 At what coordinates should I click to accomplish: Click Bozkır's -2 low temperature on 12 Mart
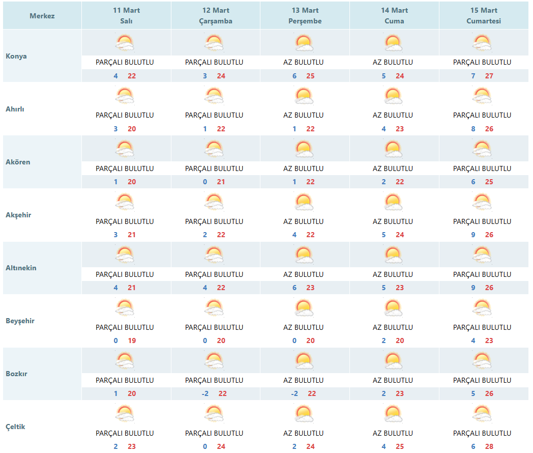[204, 393]
